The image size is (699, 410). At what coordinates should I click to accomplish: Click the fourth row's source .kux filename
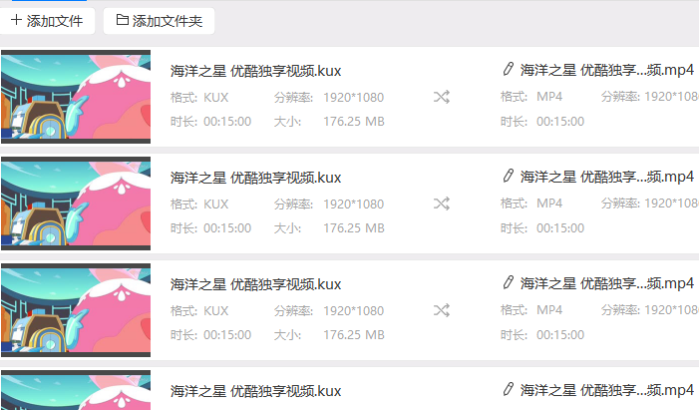pos(255,390)
